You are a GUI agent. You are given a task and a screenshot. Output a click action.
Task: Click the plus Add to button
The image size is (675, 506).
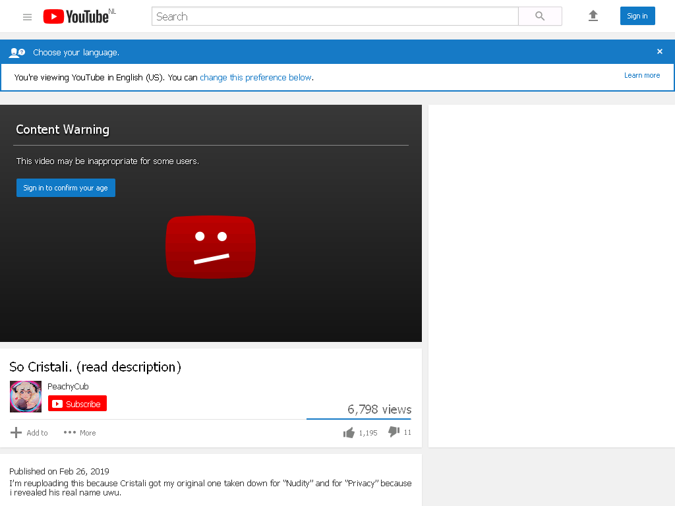(29, 432)
